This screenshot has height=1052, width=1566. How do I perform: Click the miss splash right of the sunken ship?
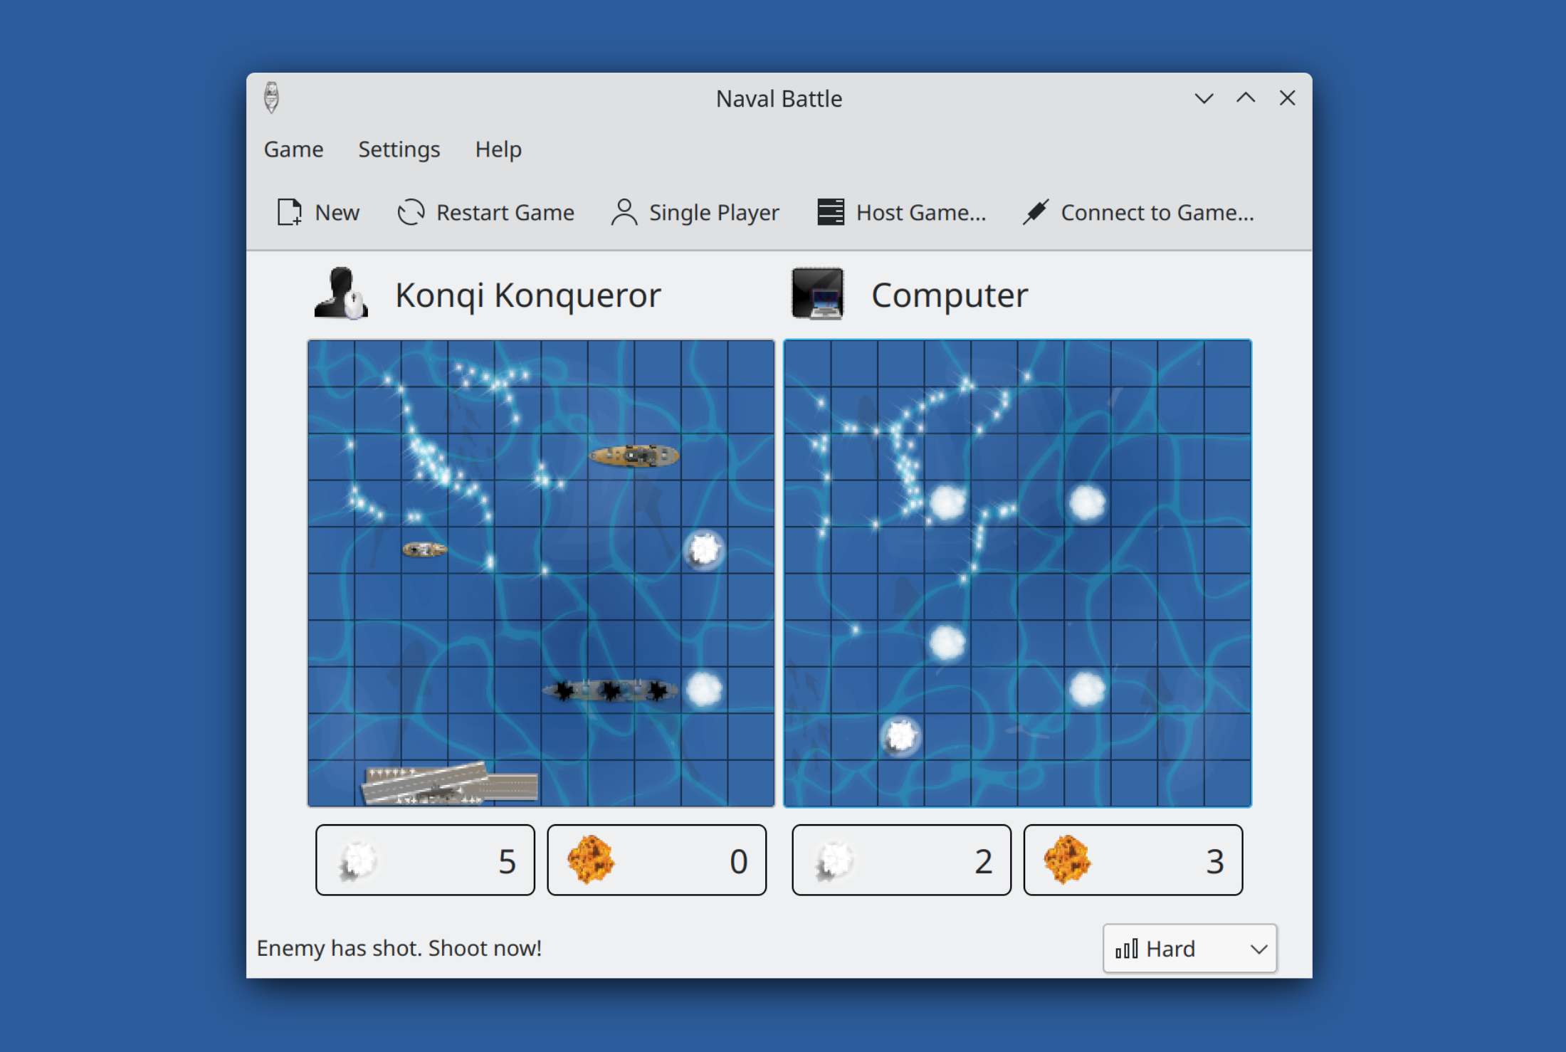pyautogui.click(x=704, y=689)
